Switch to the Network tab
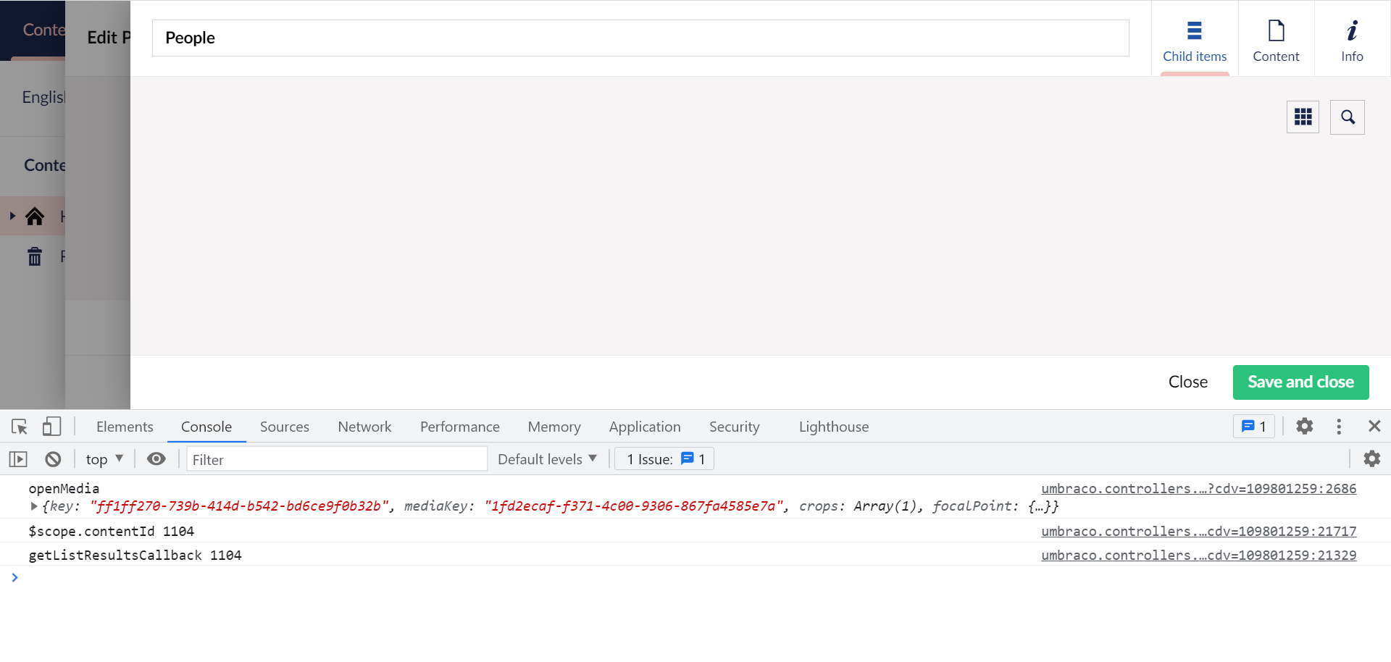 click(364, 427)
